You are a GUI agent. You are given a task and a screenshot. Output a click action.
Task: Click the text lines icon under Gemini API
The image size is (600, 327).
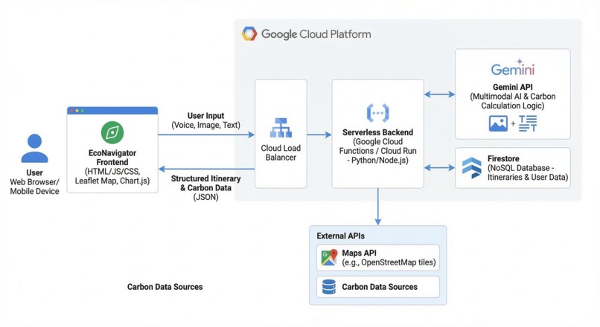point(528,123)
